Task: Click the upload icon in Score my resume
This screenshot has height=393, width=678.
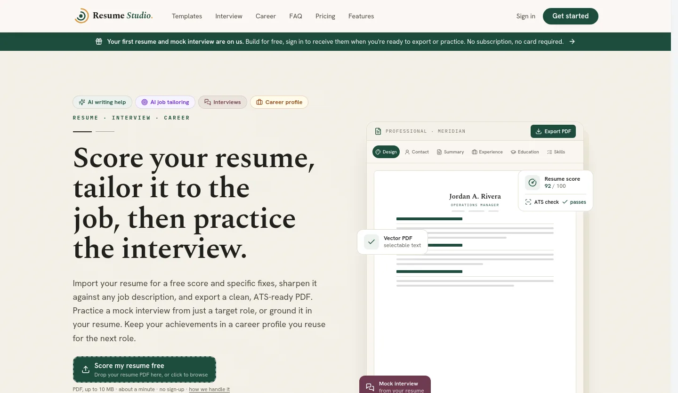Action: click(86, 369)
